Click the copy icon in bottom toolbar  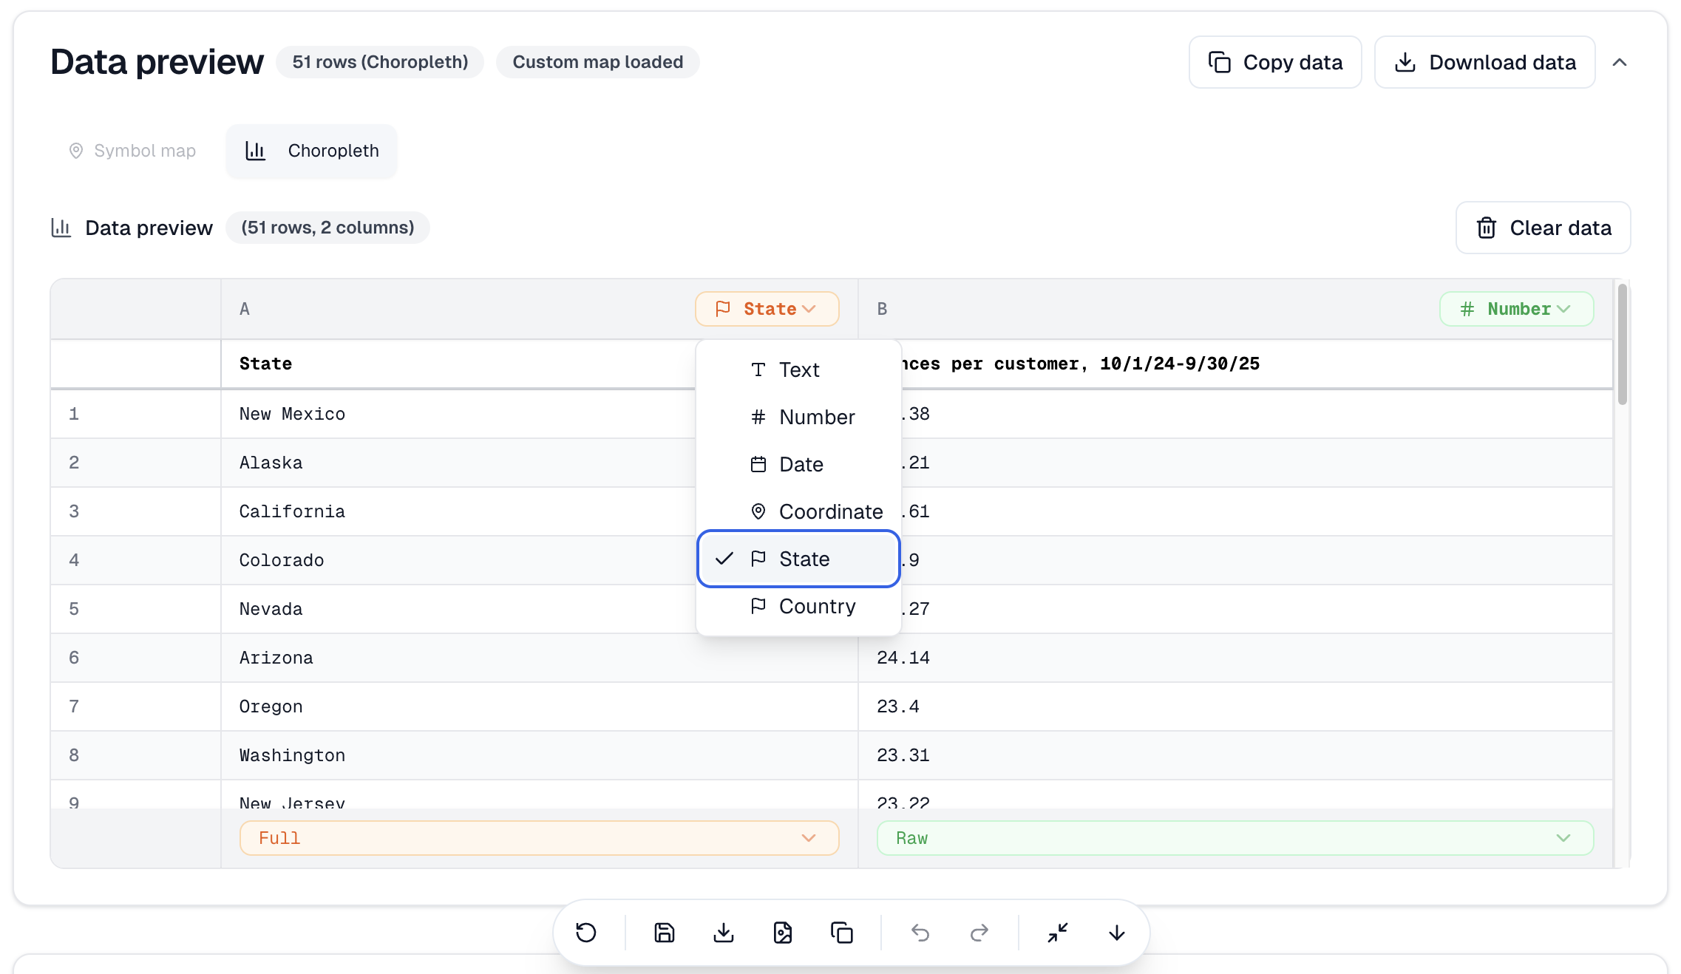coord(841,933)
